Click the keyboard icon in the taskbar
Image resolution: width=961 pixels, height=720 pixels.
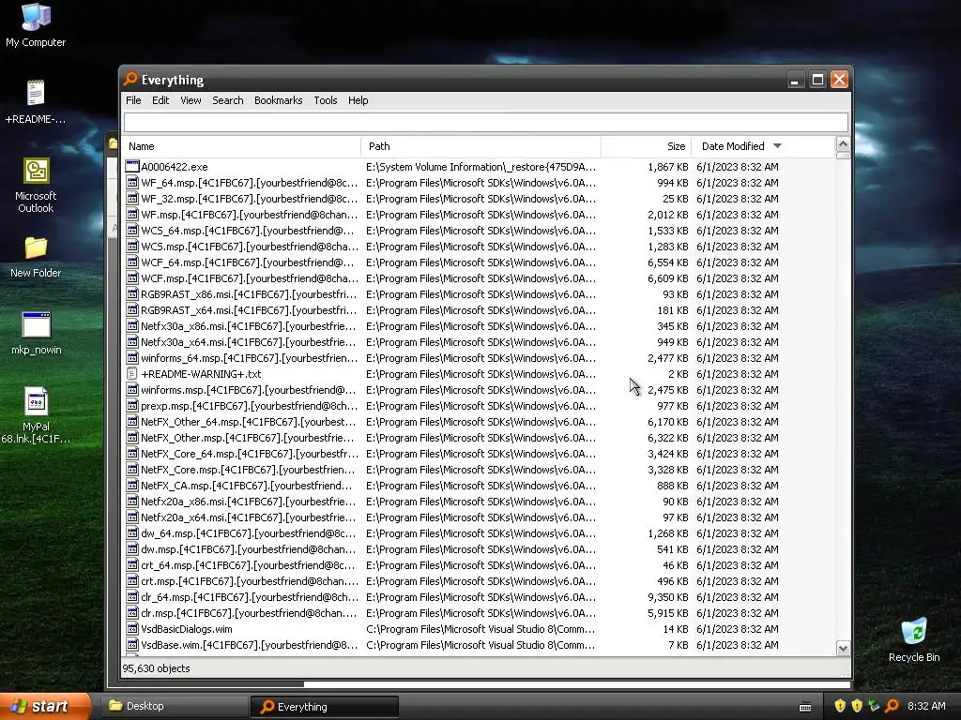(805, 707)
